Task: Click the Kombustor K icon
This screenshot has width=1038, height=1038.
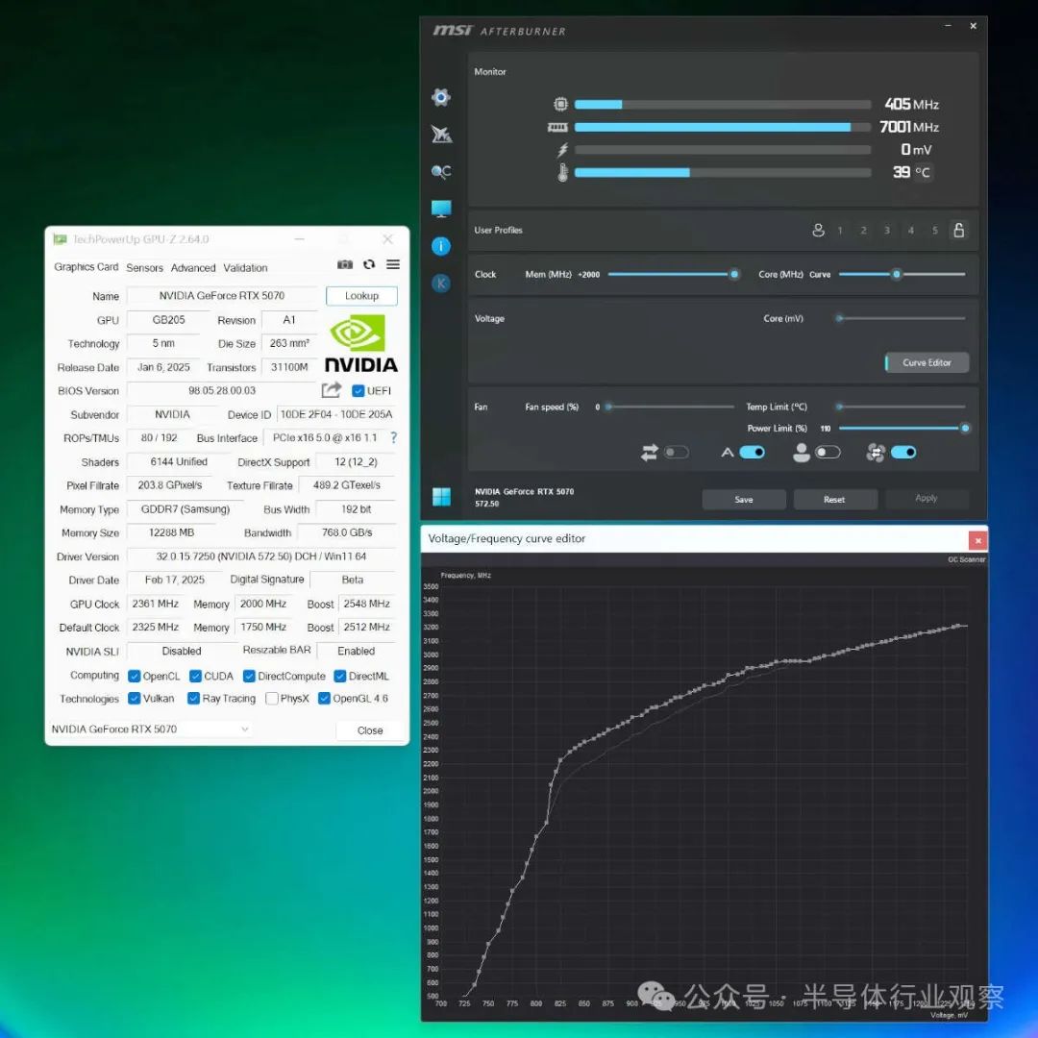Action: (x=441, y=284)
